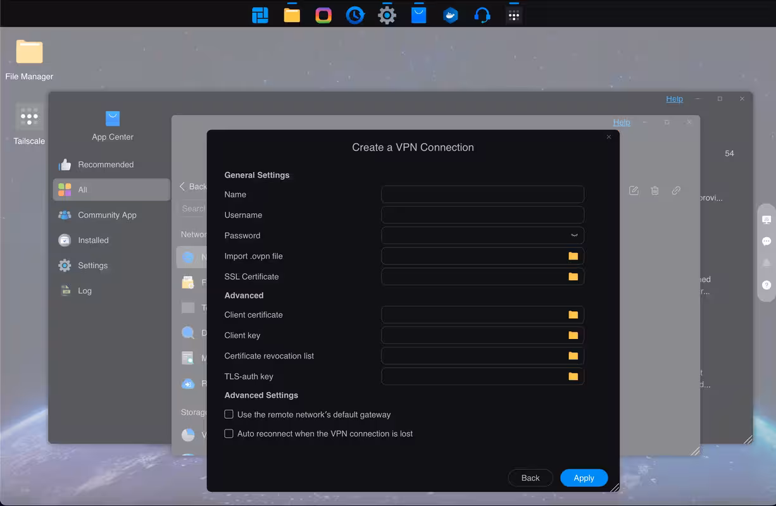The width and height of the screenshot is (776, 506).
Task: Select Recommended in App Center sidebar
Action: (x=111, y=164)
